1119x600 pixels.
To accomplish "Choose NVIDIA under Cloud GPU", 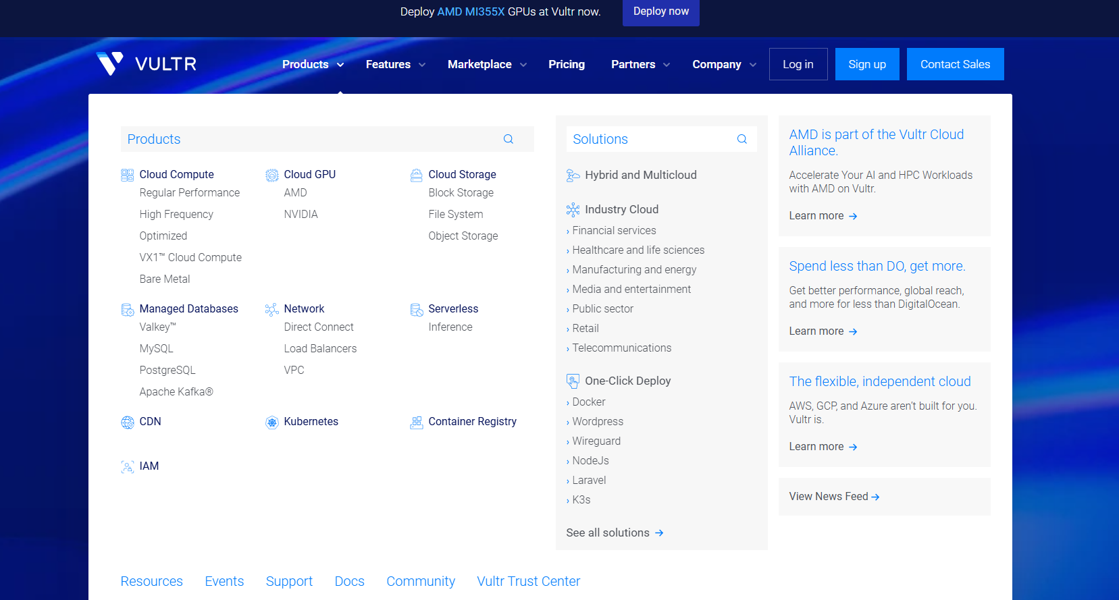I will coord(301,214).
